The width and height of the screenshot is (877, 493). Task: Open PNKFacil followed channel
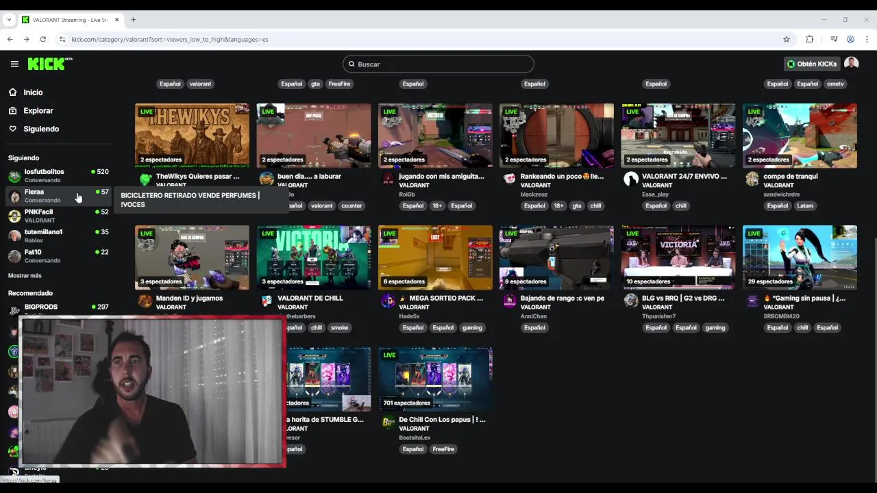(58, 216)
